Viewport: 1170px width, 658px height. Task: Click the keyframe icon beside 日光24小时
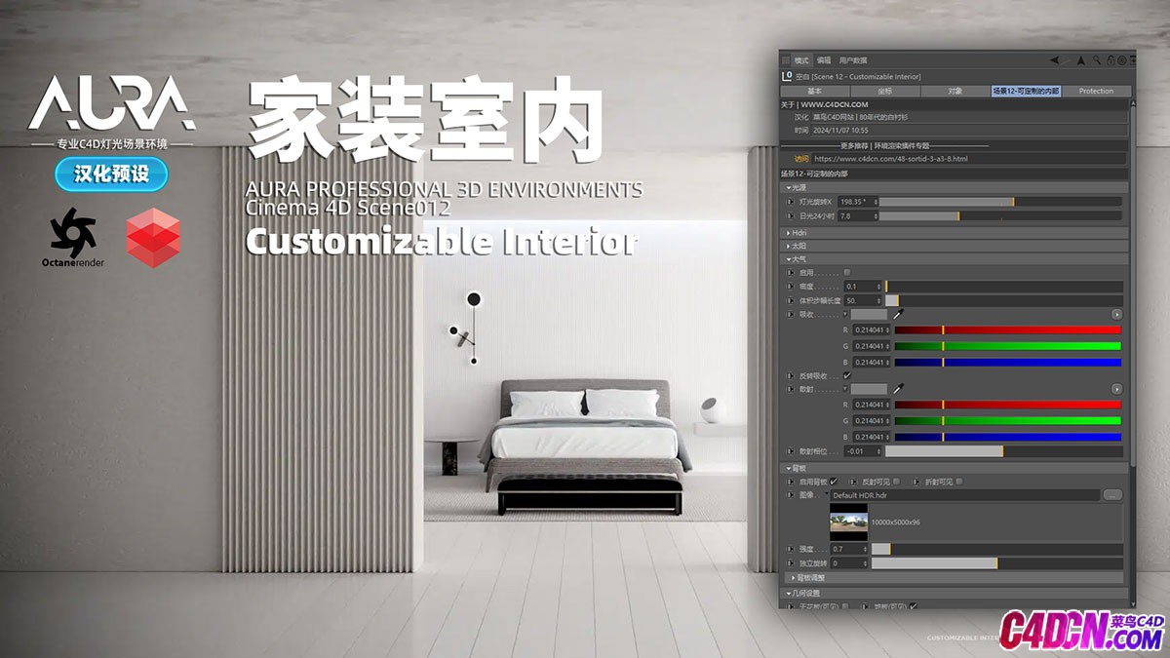pyautogui.click(x=790, y=216)
